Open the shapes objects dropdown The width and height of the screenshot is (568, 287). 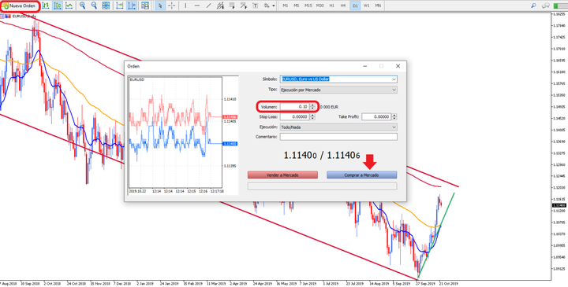click(x=269, y=6)
